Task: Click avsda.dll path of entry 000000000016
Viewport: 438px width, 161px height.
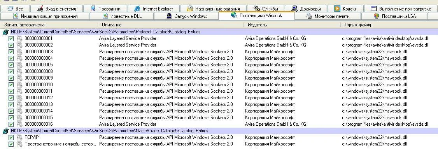Action: (385, 124)
